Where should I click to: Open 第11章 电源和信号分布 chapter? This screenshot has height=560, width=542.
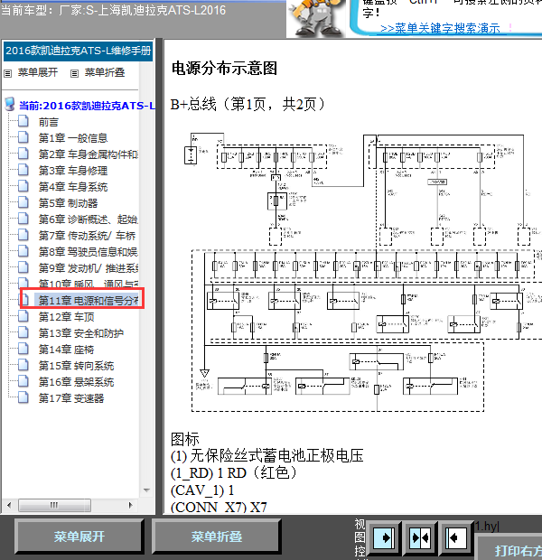tap(88, 301)
